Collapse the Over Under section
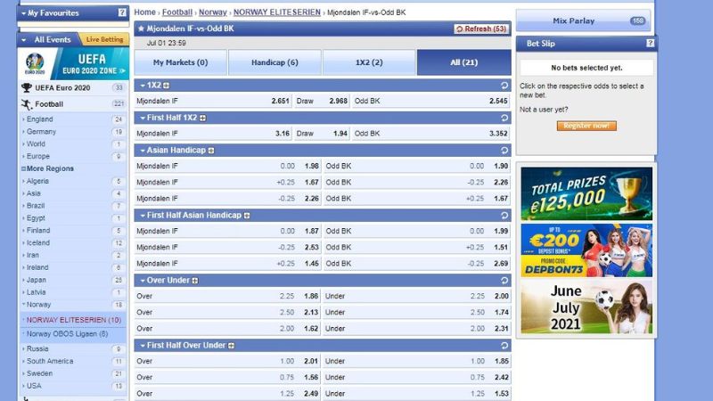713x401 pixels. [143, 281]
